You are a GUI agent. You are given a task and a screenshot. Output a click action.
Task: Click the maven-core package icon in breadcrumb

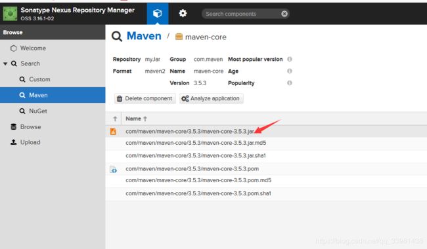coord(179,37)
